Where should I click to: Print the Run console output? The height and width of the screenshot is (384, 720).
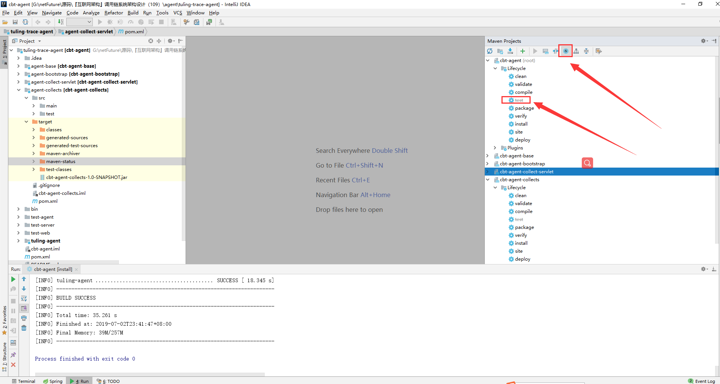24,318
